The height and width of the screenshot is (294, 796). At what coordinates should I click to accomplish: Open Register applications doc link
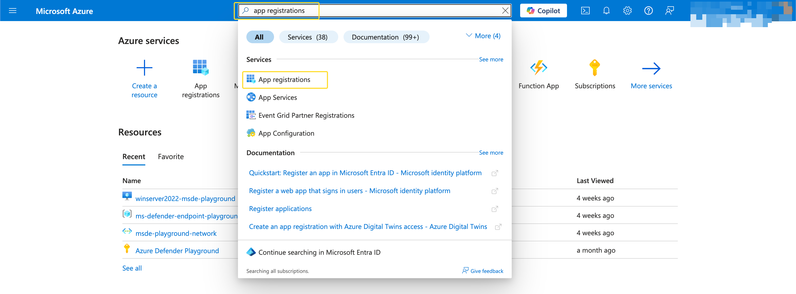(280, 209)
